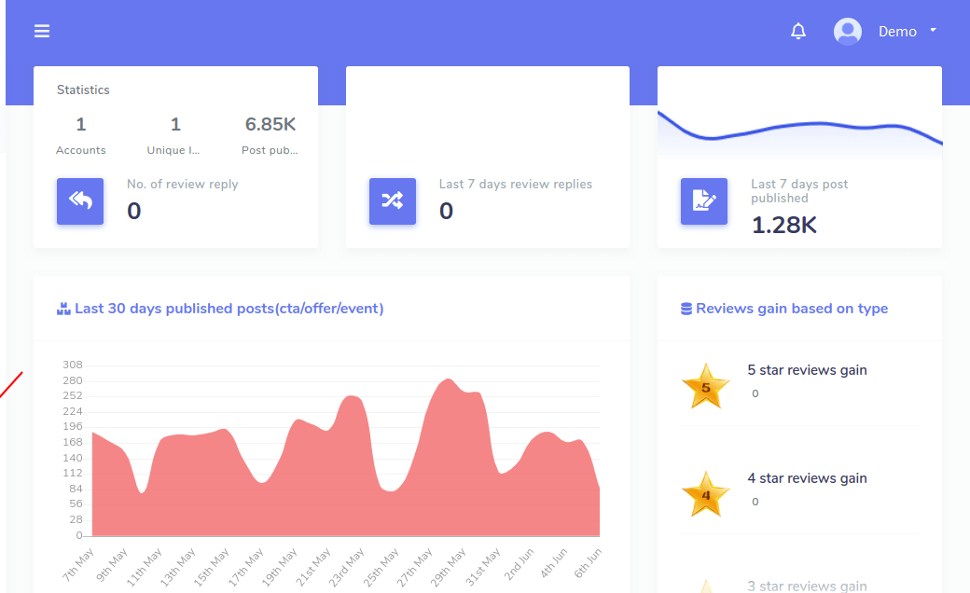Click the Unique statistic value

coord(175,124)
